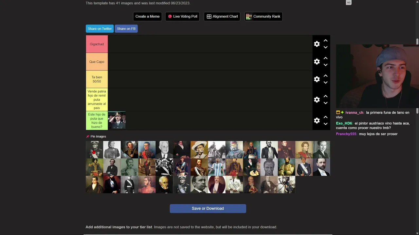Move the Gigachad tier row up
The width and height of the screenshot is (419, 235).
pyautogui.click(x=325, y=40)
